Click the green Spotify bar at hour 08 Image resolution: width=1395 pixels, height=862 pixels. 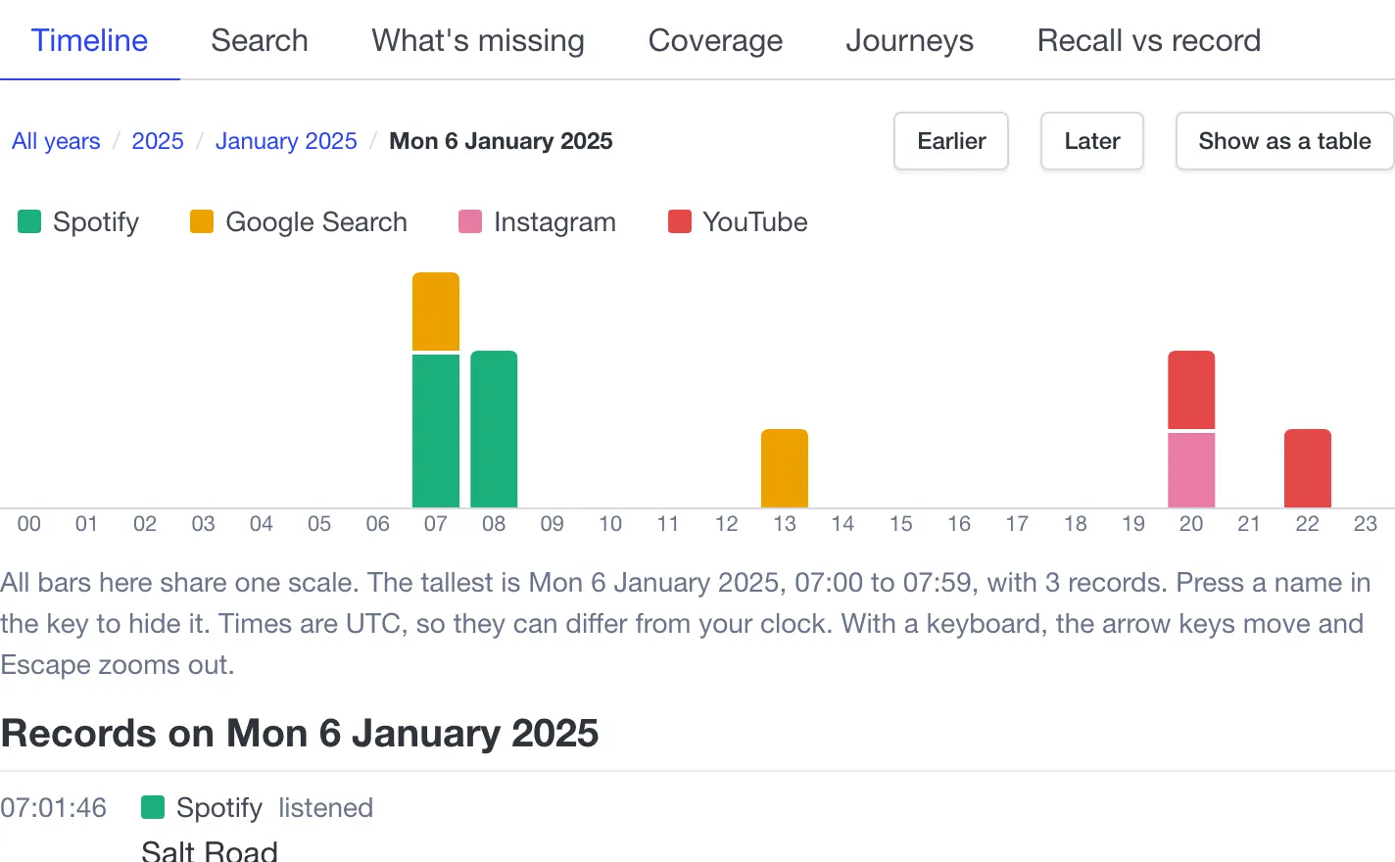pos(494,429)
